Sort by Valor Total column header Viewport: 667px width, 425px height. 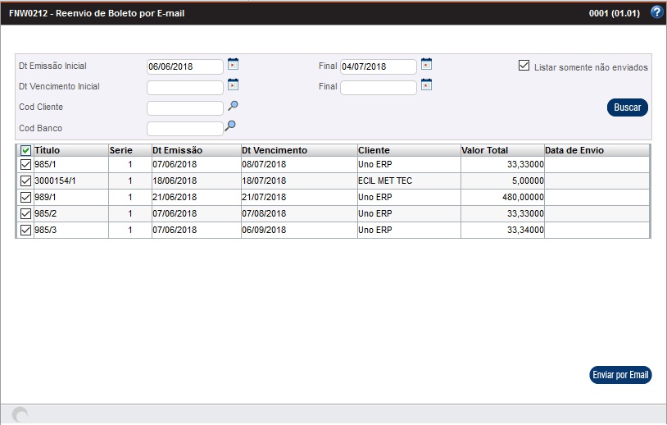click(484, 151)
